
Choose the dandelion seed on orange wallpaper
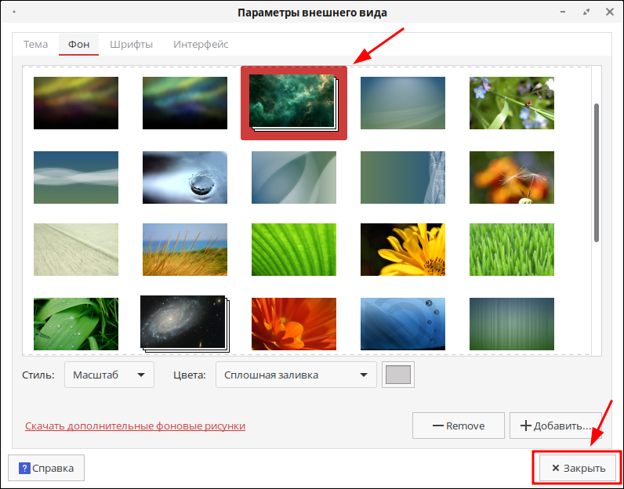click(x=511, y=177)
